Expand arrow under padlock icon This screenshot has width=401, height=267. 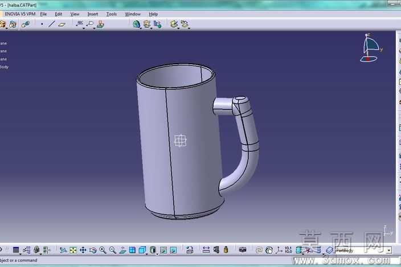(x=40, y=254)
